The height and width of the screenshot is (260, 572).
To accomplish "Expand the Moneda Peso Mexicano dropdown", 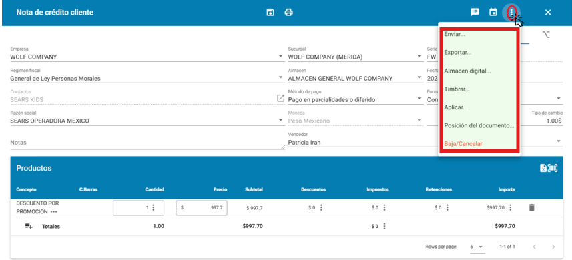I will click(x=420, y=120).
